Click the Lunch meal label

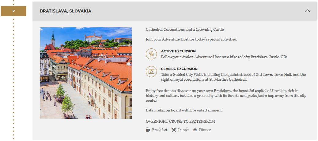tap(183, 130)
